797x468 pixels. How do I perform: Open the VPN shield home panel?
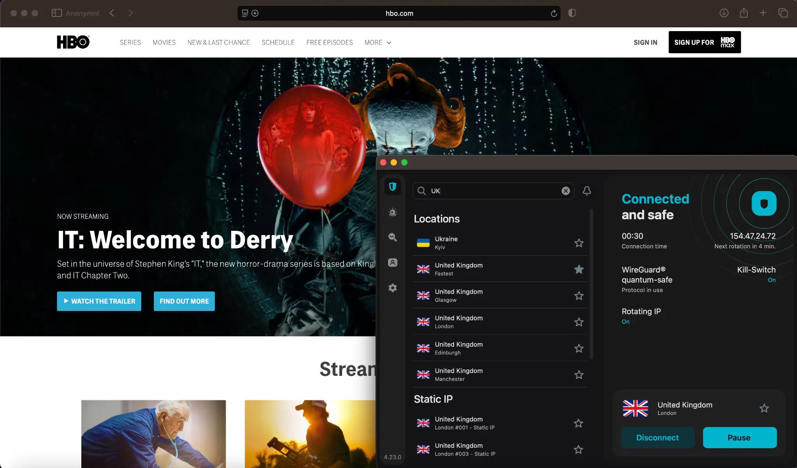pyautogui.click(x=393, y=187)
